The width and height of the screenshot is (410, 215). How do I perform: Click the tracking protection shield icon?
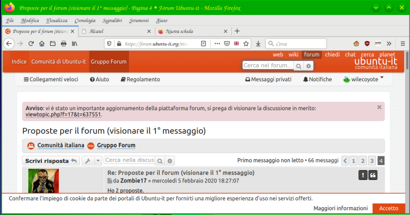109,44
